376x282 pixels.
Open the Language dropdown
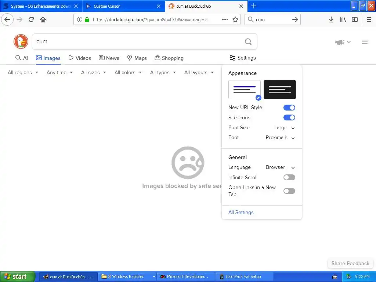(x=280, y=167)
